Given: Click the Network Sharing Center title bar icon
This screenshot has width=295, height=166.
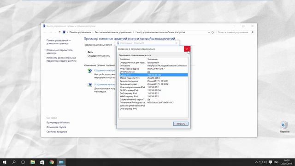Looking at the screenshot, I should click(44, 26).
